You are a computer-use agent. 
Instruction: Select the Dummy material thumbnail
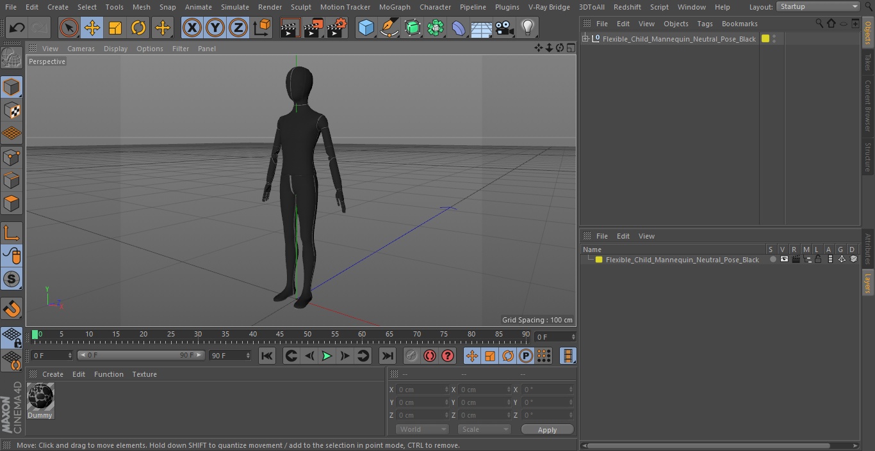click(40, 397)
